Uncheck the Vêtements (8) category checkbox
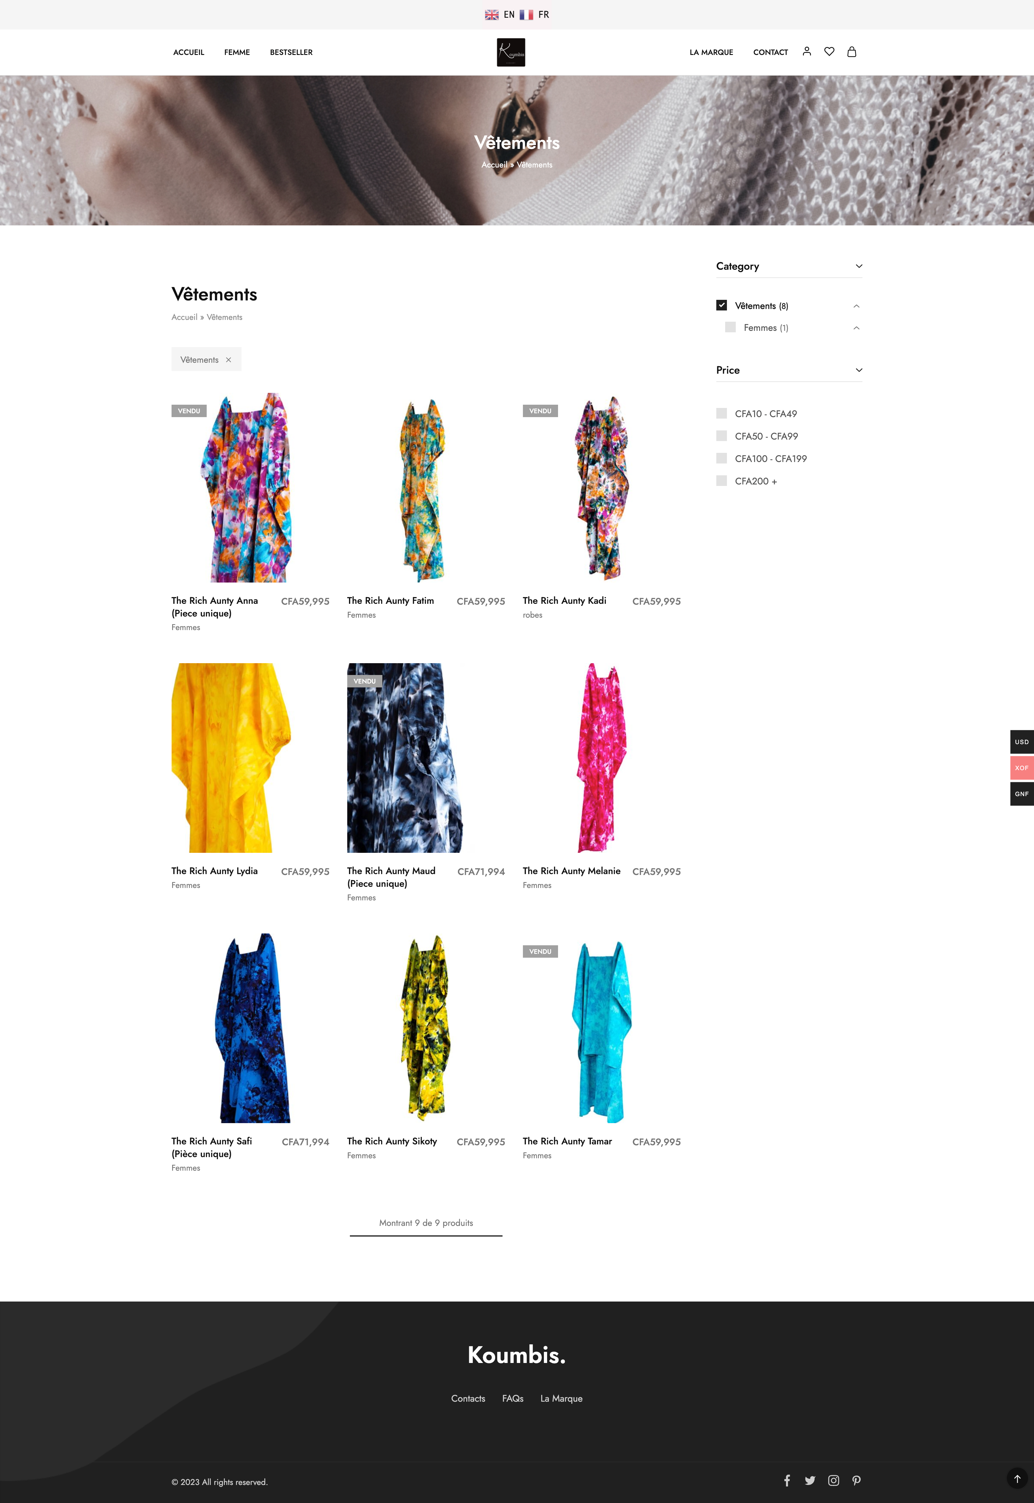 [x=722, y=305]
